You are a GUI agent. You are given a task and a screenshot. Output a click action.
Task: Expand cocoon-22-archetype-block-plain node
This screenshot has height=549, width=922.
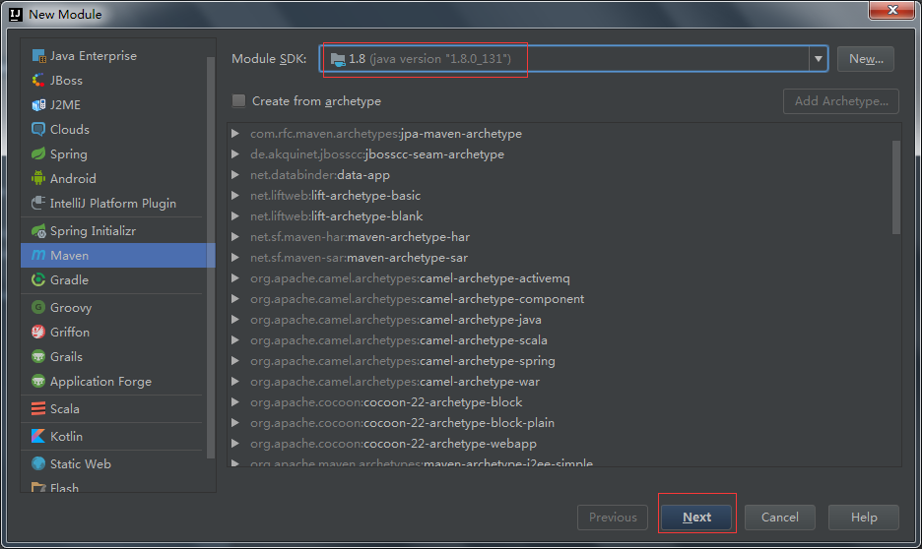tap(235, 423)
